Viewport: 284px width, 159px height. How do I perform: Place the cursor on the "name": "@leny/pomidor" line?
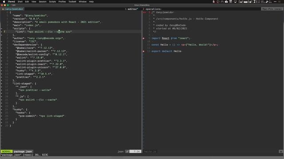tap(30, 15)
